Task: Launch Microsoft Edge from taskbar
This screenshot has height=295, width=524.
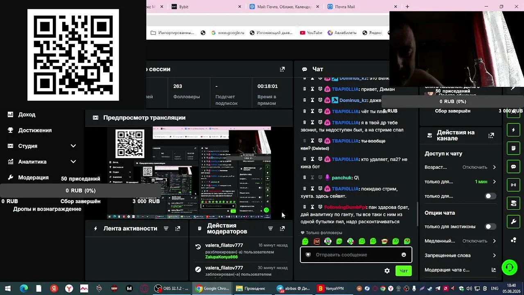Action: click(x=24, y=288)
